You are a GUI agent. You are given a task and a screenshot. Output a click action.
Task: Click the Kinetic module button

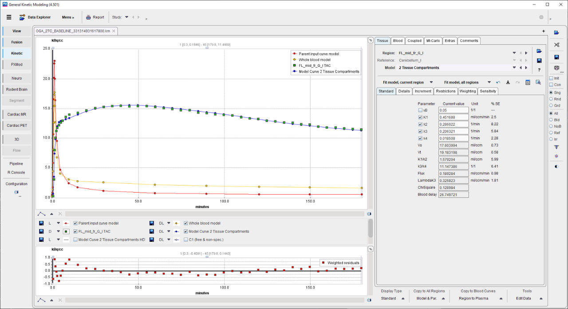(x=17, y=53)
